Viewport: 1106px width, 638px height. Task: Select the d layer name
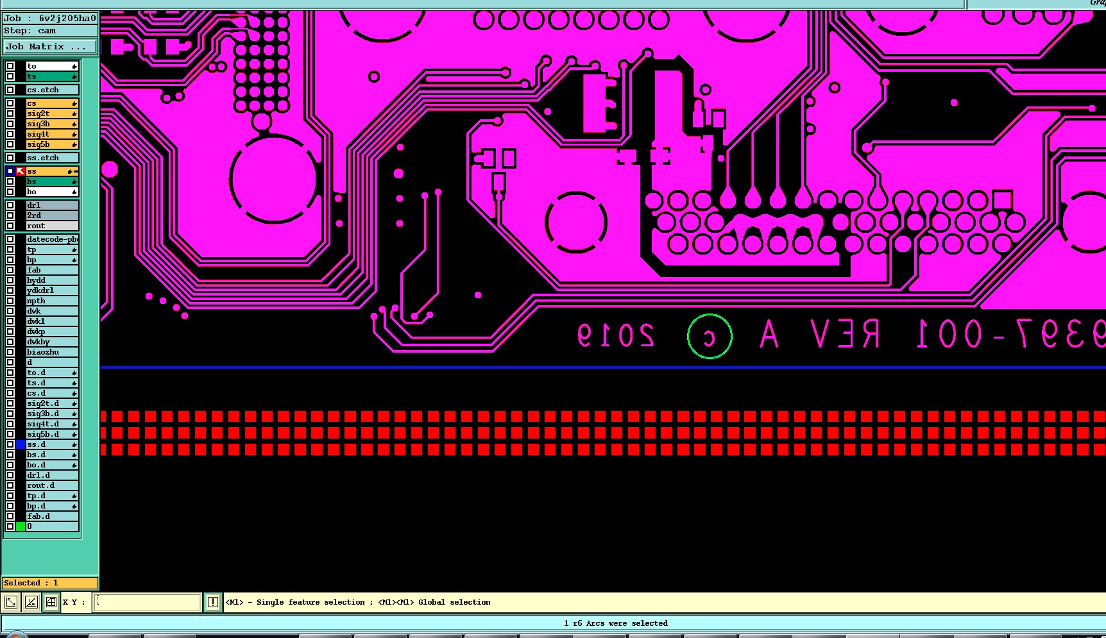point(52,362)
